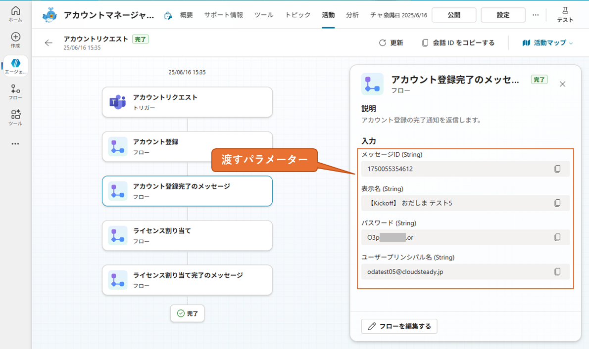589x349 pixels.
Task: Switch to the Analytics (分析) tab
Action: [x=352, y=15]
